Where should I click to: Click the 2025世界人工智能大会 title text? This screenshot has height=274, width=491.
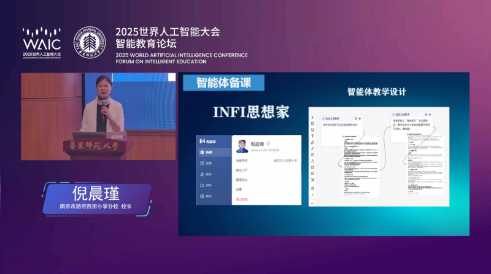click(168, 32)
